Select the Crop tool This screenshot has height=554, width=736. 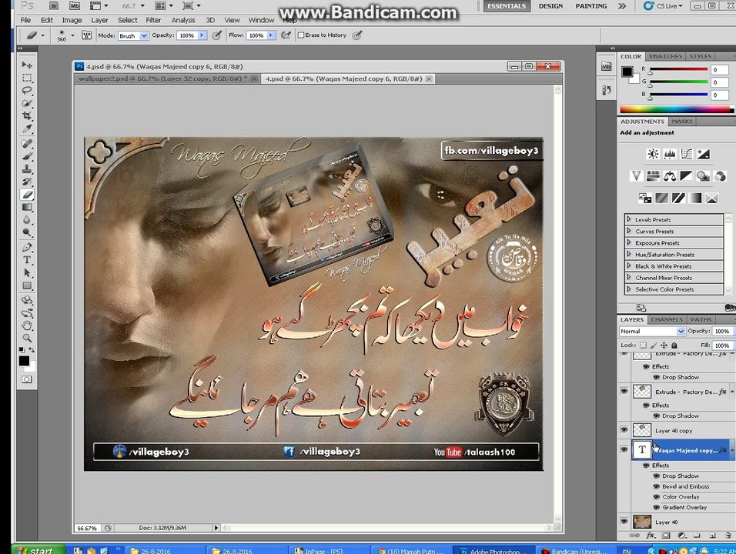tap(27, 116)
